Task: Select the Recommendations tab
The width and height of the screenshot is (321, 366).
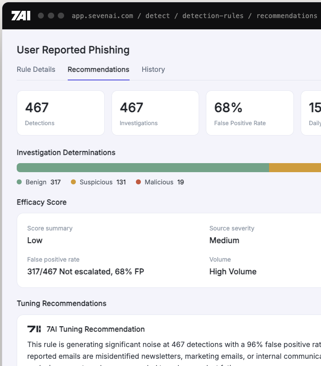Action: [98, 69]
